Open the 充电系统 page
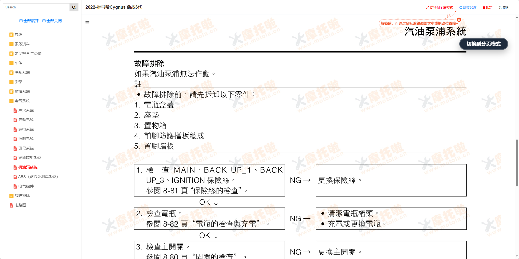This screenshot has height=259, width=519. coord(26,129)
